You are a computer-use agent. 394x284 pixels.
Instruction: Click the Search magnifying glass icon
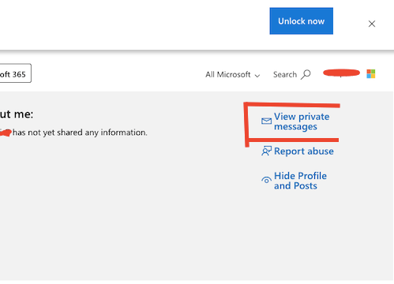(306, 75)
